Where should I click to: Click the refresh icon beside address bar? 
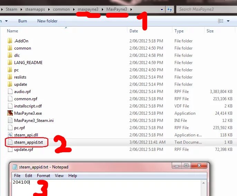[169, 10]
